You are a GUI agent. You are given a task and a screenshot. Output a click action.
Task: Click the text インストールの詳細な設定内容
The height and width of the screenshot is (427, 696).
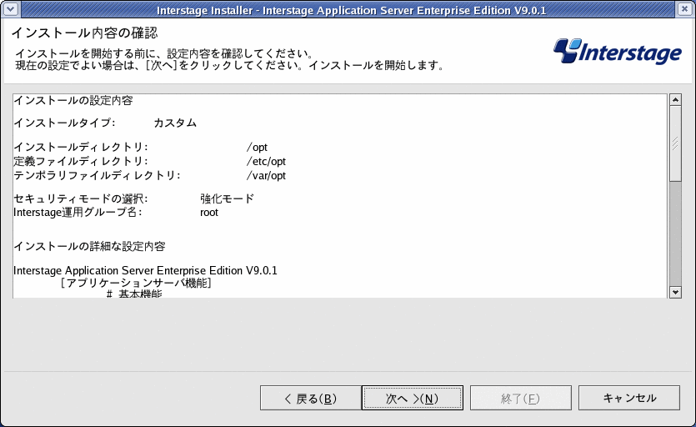point(90,246)
